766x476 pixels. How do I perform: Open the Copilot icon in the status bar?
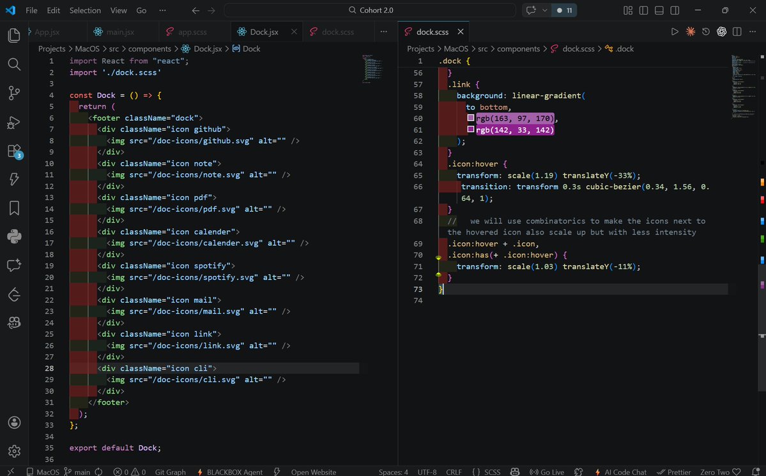pos(515,472)
